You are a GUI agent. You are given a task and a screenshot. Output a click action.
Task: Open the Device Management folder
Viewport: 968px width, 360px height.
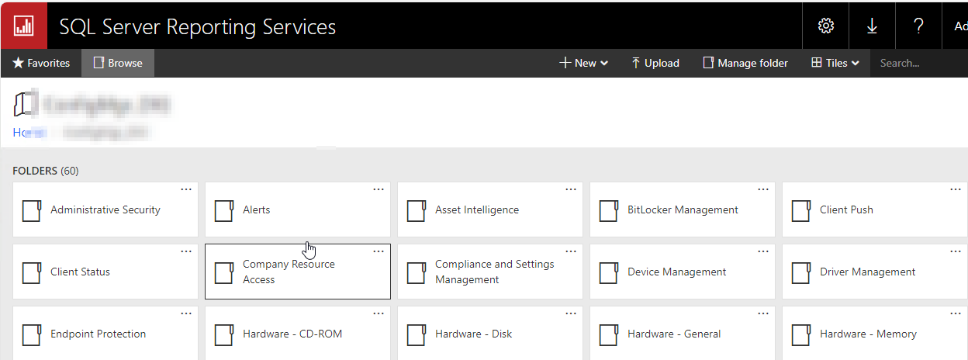pos(683,272)
